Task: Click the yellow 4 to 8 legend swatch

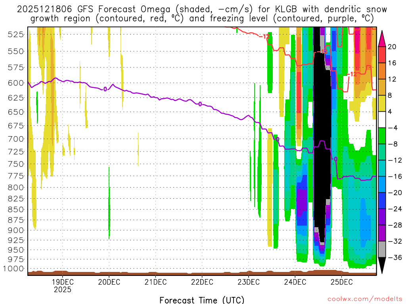Action: point(382,103)
